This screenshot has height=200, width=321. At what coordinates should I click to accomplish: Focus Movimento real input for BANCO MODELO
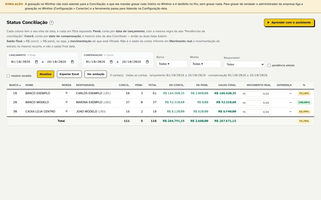click(259, 103)
